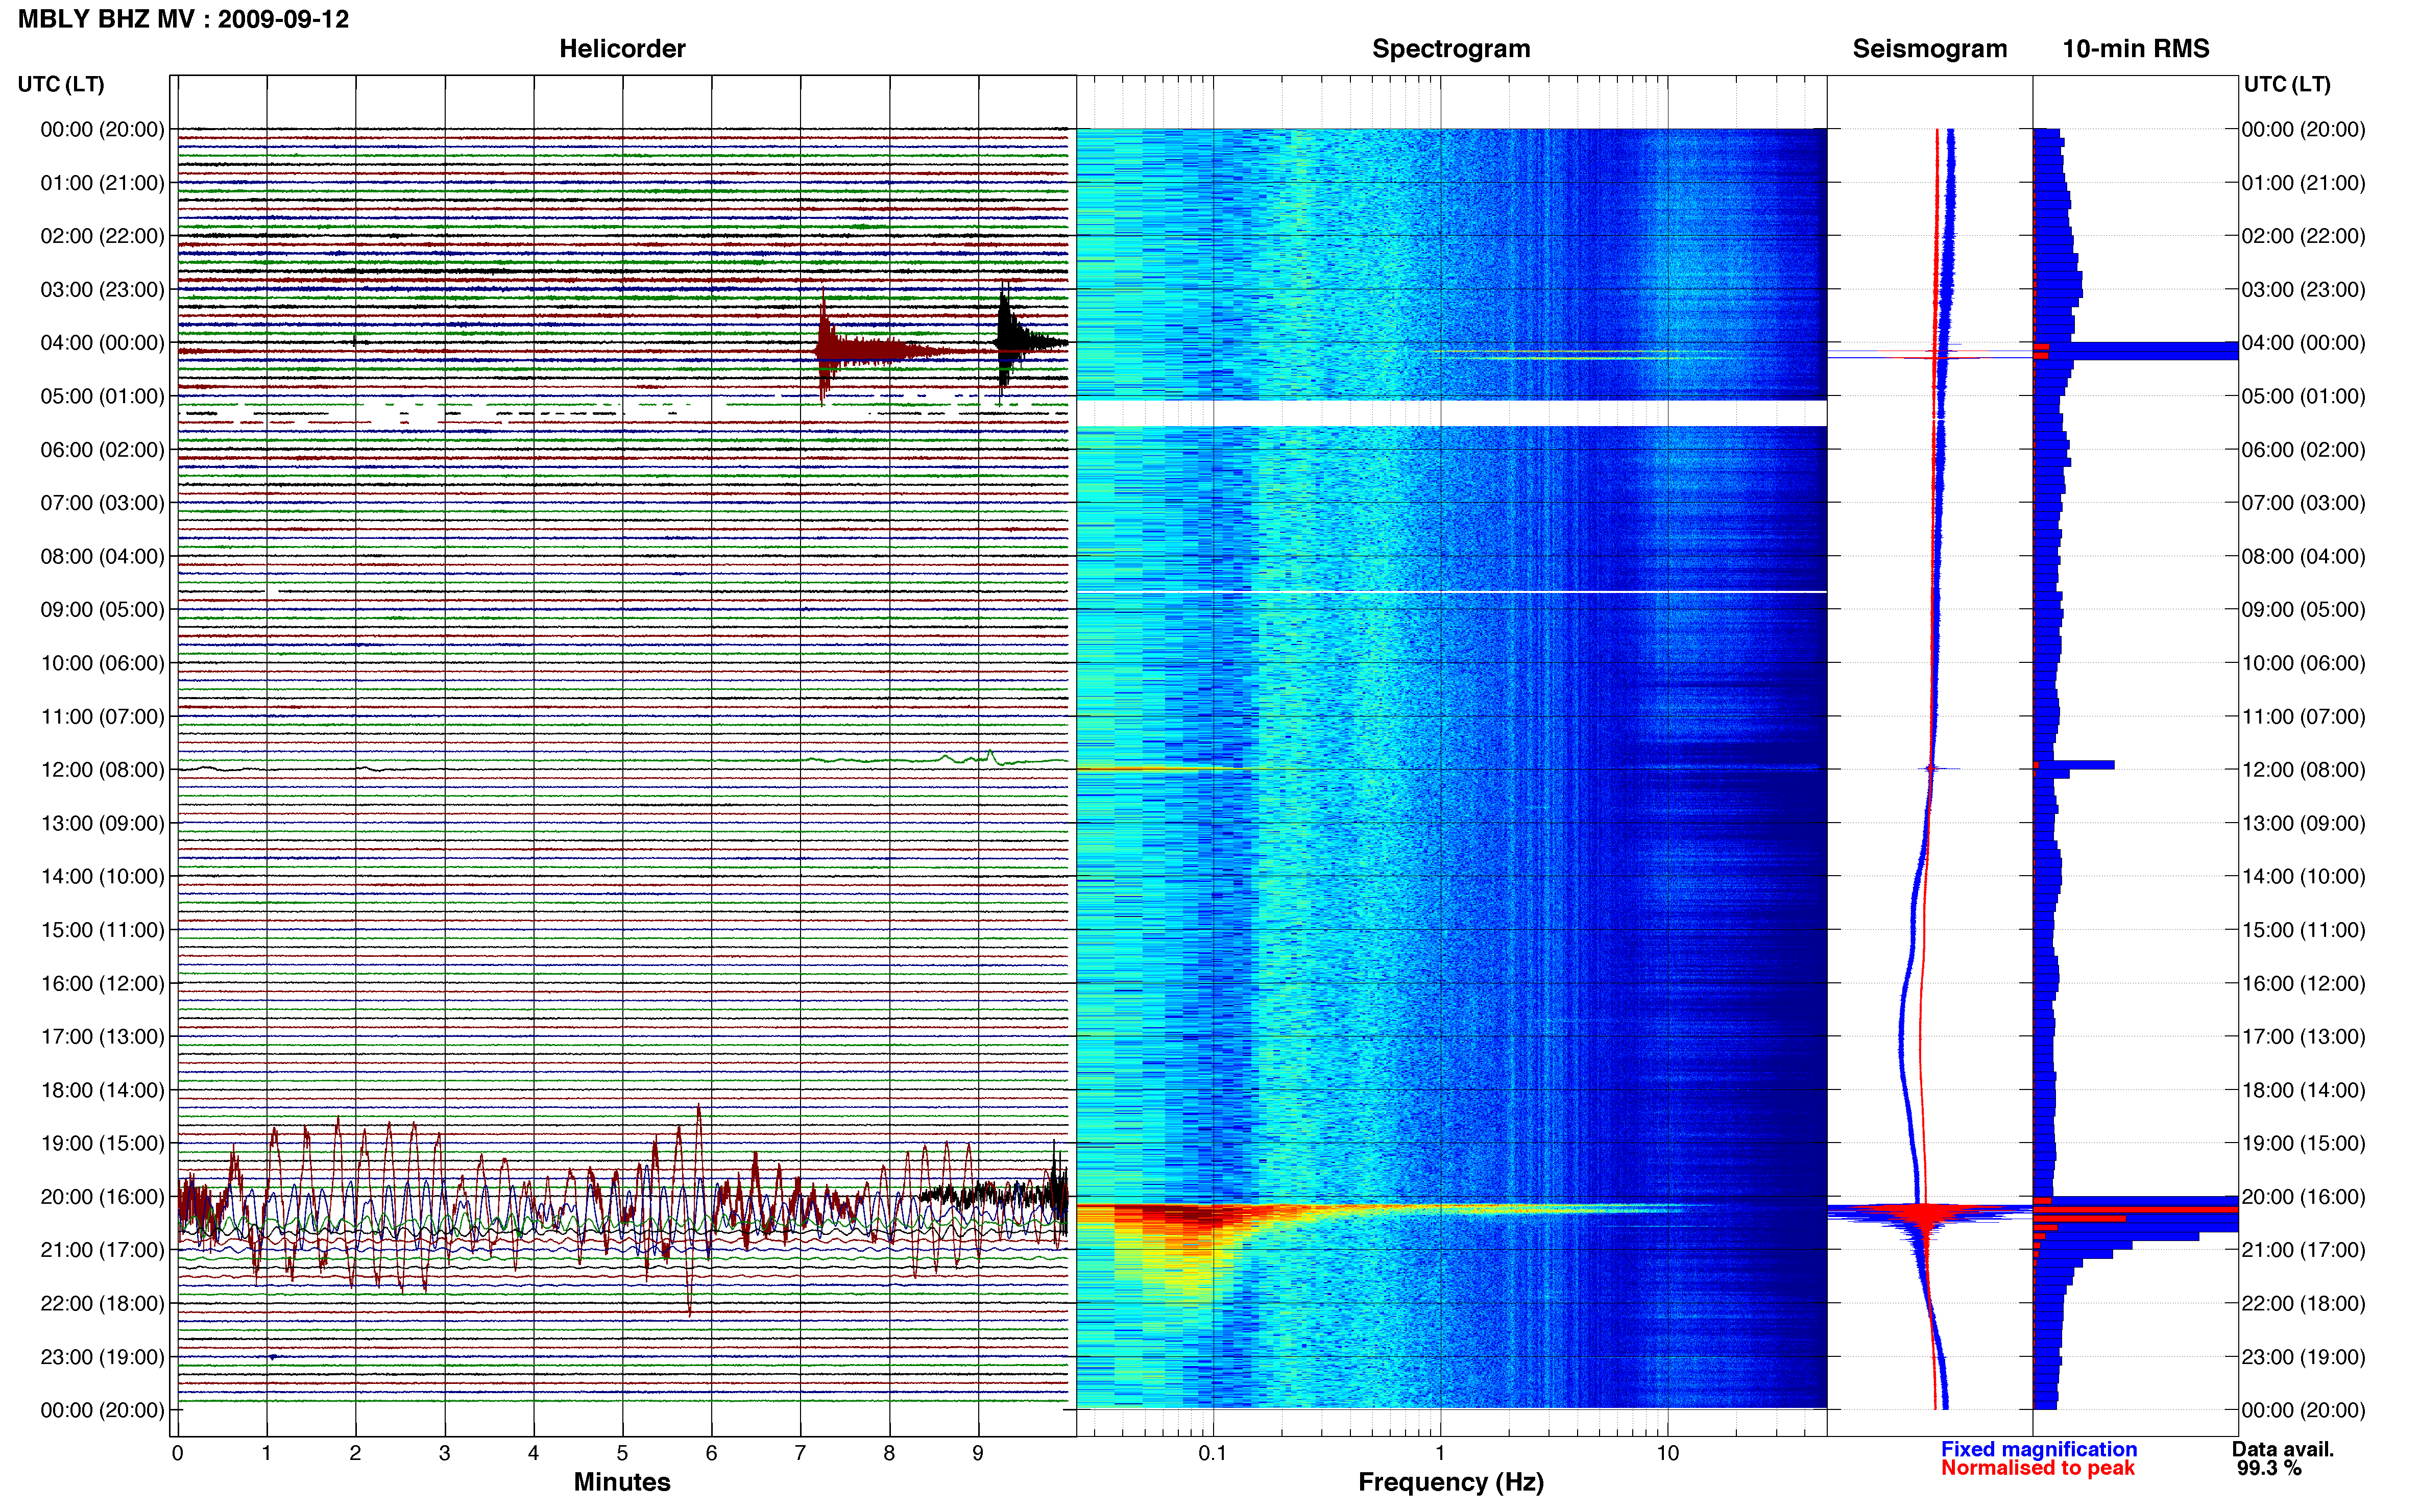
Task: Click the large seismogram spike at 20:00
Action: (1925, 1213)
